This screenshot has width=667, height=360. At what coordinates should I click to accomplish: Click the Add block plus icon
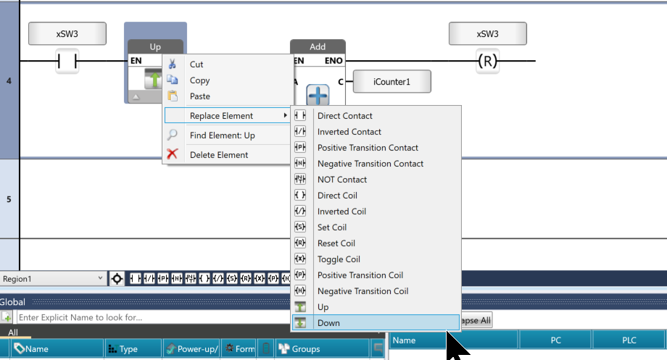[318, 95]
